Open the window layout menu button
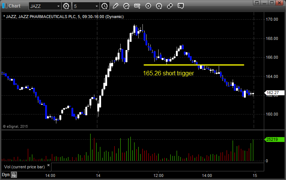 257,3
